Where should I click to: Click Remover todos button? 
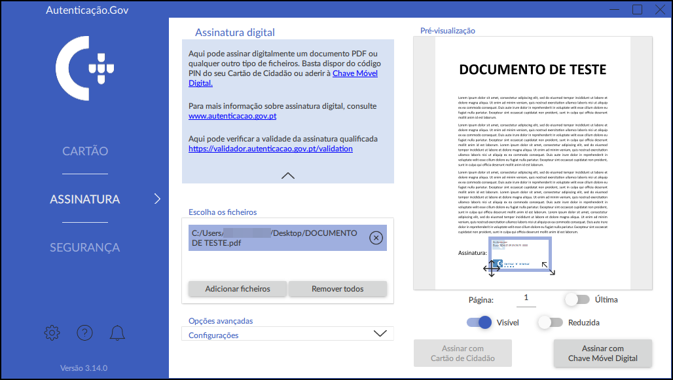coord(338,289)
